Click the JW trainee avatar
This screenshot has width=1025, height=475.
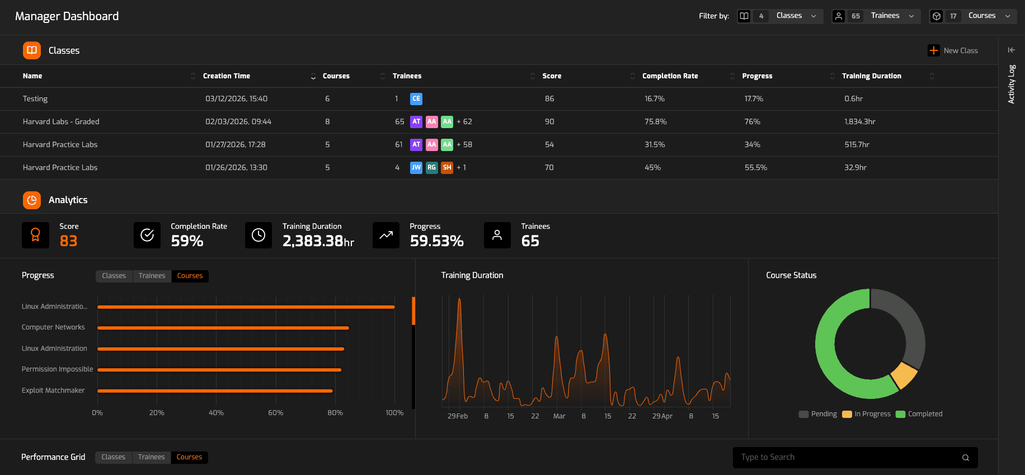coord(416,167)
